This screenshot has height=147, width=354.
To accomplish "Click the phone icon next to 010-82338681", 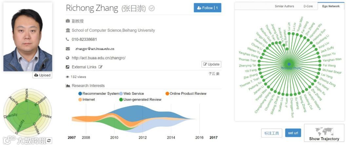I will (68, 39).
